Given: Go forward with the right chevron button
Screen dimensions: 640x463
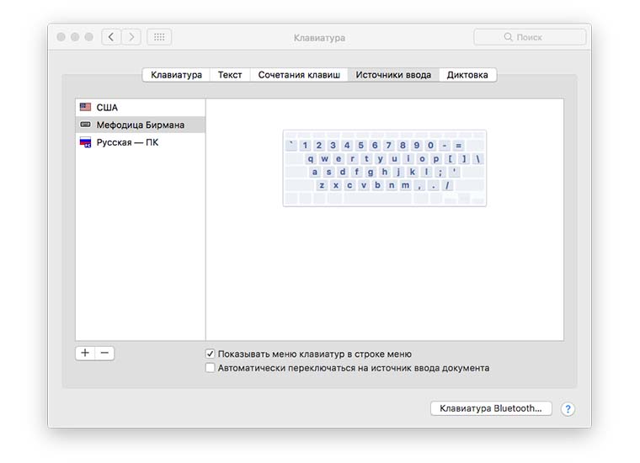Looking at the screenshot, I should pyautogui.click(x=131, y=37).
